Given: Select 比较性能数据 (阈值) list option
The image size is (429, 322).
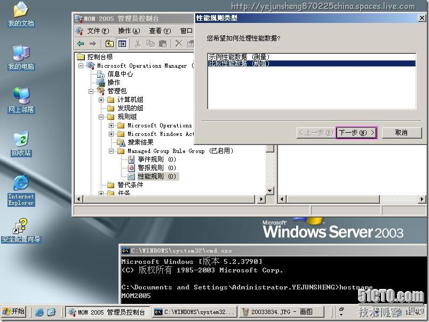Looking at the screenshot, I should tap(312, 63).
